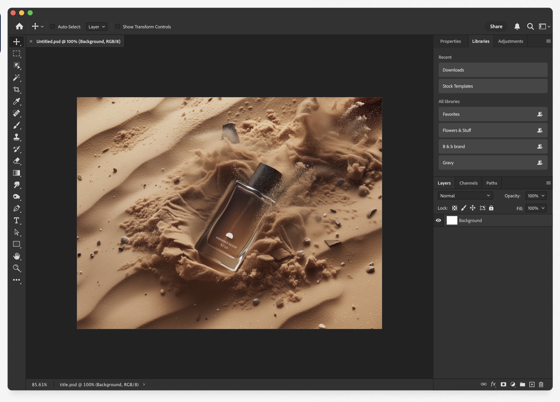
Task: Select the Rectangular Marquee tool
Action: click(17, 53)
